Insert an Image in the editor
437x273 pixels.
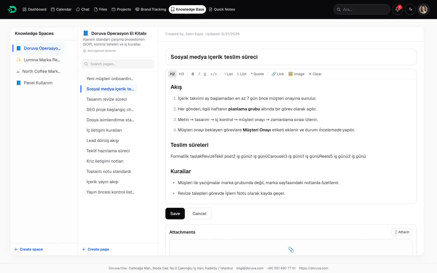[296, 74]
